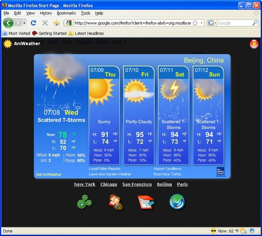Click the blue radar globe icon

[177, 202]
